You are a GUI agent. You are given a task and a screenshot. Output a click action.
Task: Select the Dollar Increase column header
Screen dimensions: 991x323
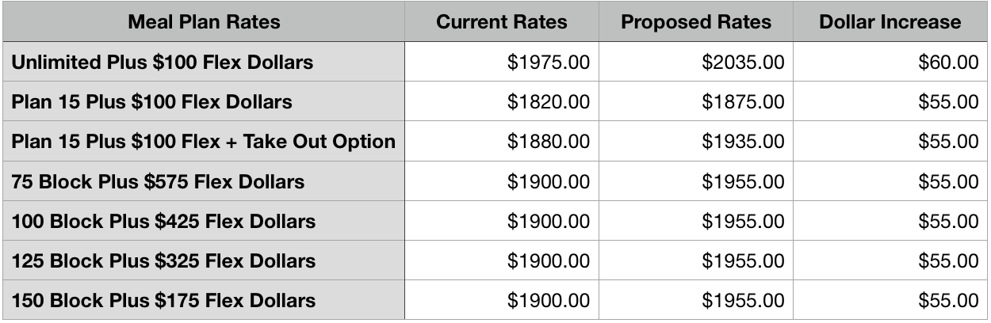click(890, 22)
